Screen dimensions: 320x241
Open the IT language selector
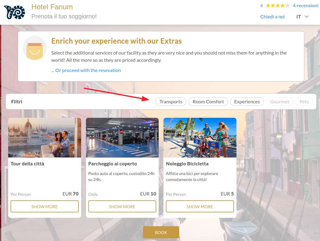tap(302, 17)
